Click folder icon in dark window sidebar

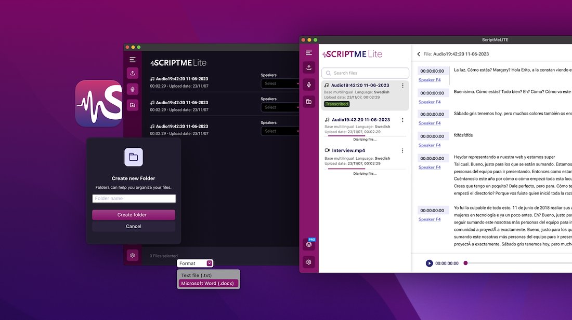[x=133, y=105]
